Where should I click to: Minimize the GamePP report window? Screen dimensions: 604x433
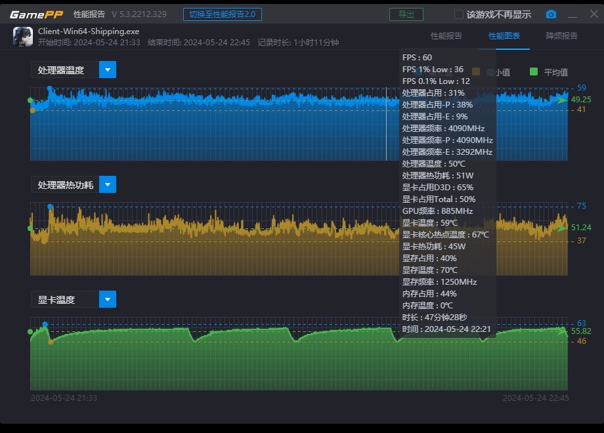572,14
